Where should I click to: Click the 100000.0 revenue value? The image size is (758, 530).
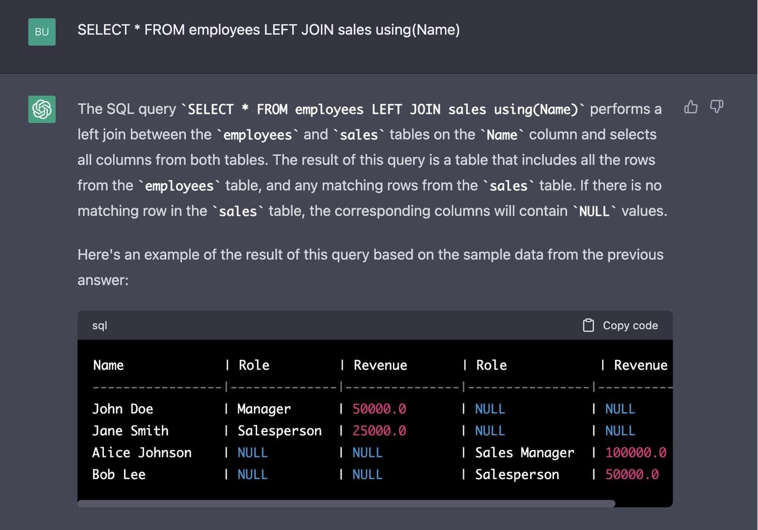[x=636, y=453]
